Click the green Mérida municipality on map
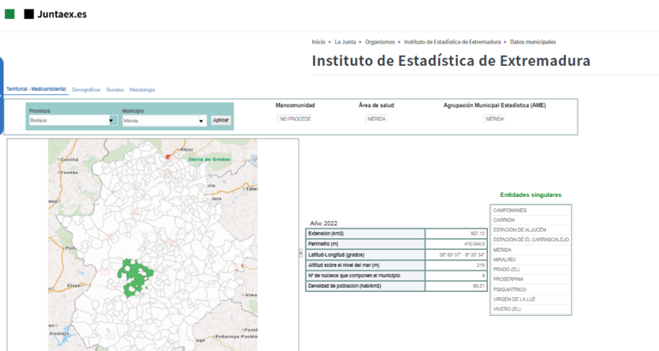Image resolution: width=659 pixels, height=351 pixels. 134,277
